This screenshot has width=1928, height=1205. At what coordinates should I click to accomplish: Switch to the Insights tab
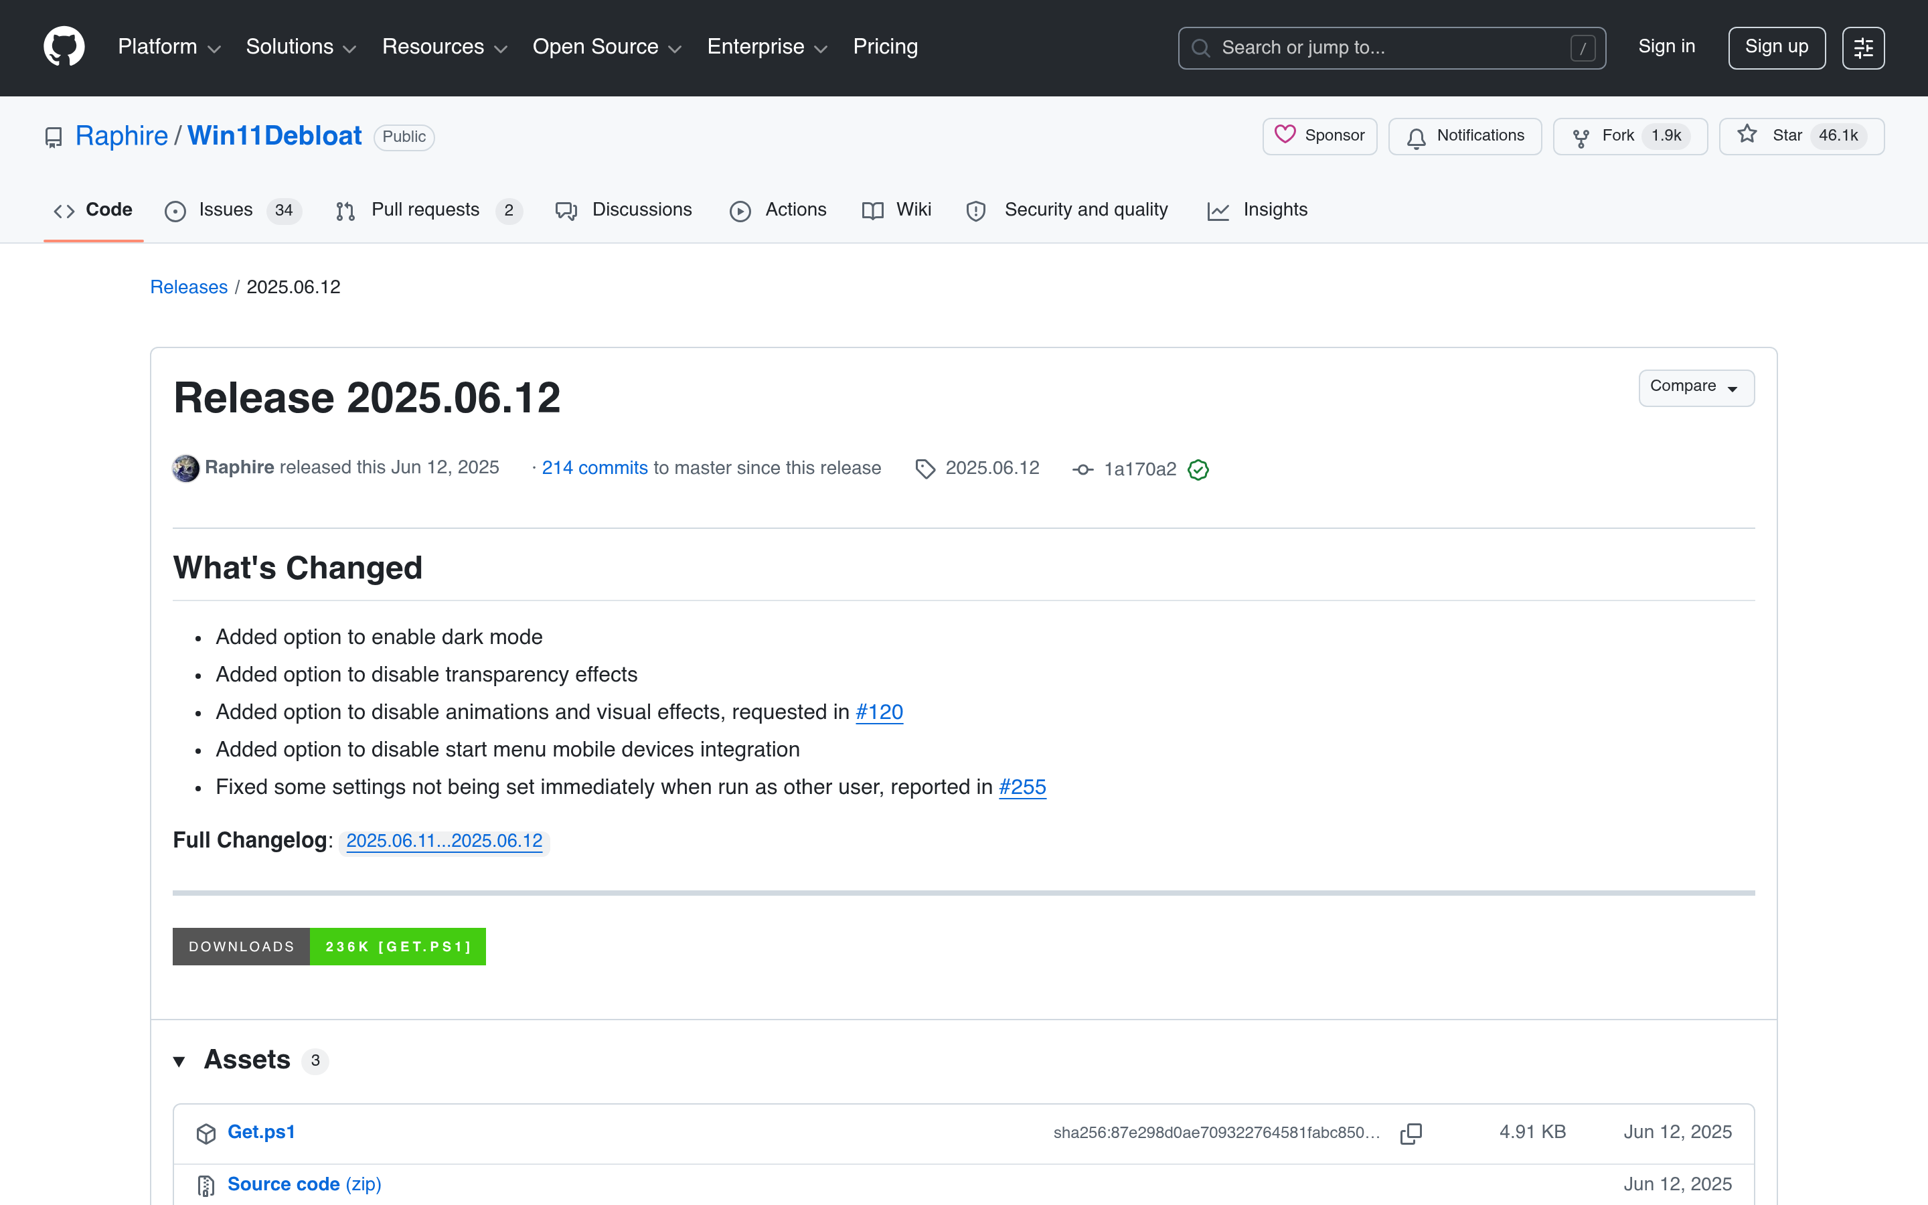point(1257,210)
